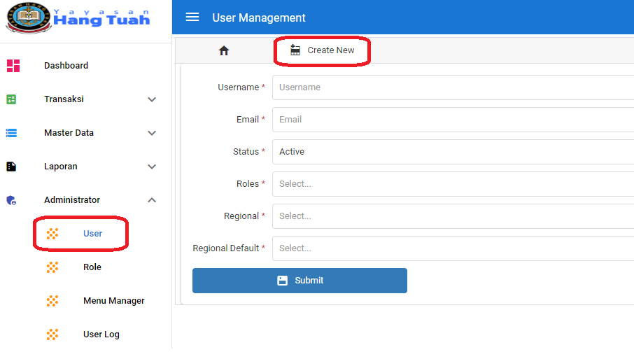Image resolution: width=634 pixels, height=352 pixels.
Task: Open the Roles dropdown
Action: [452, 184]
